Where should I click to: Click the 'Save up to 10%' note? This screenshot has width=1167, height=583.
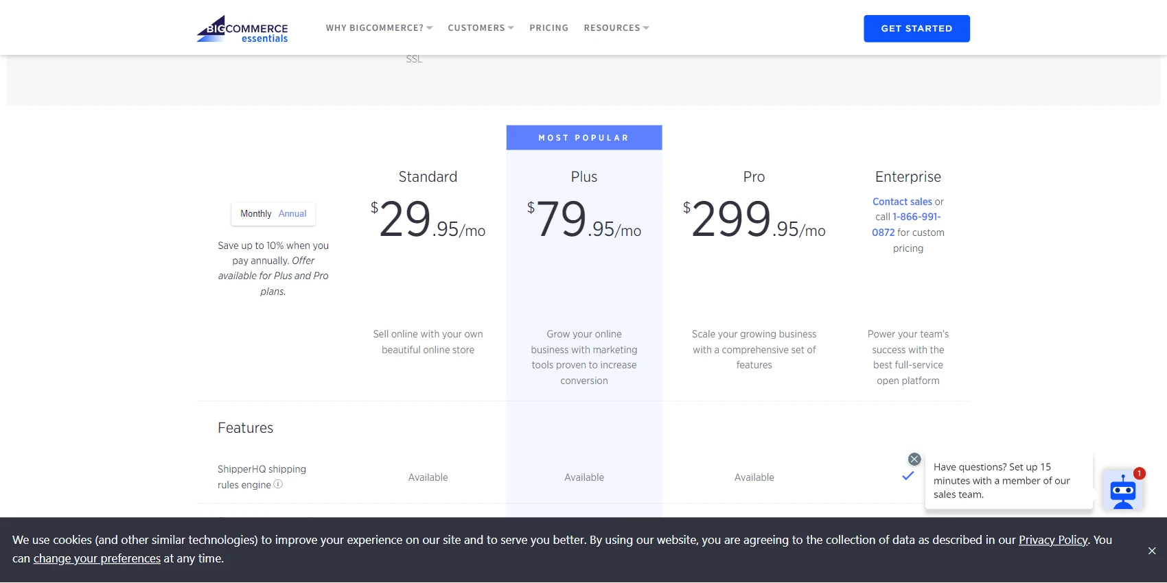pos(273,268)
